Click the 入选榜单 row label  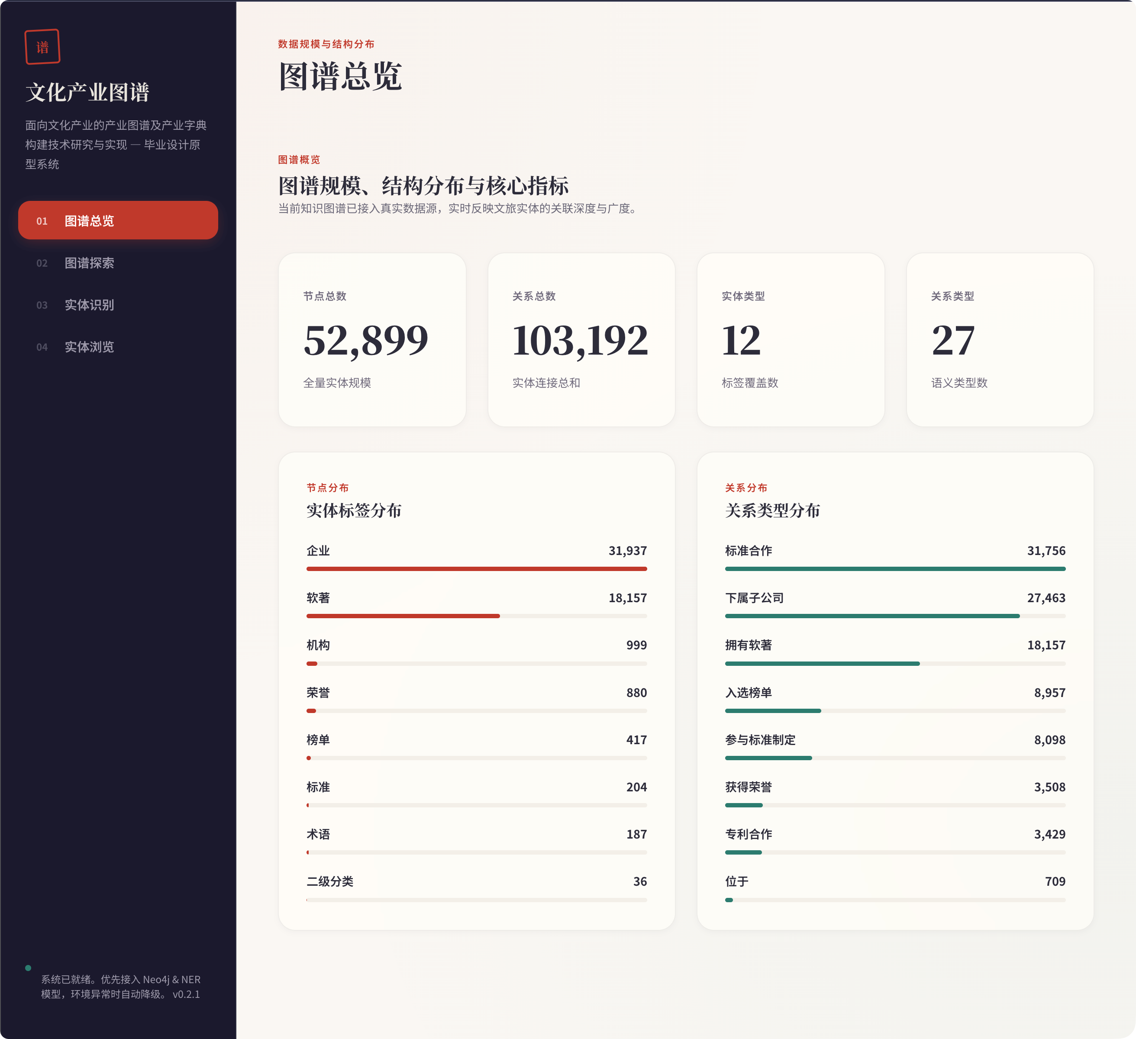pyautogui.click(x=749, y=693)
